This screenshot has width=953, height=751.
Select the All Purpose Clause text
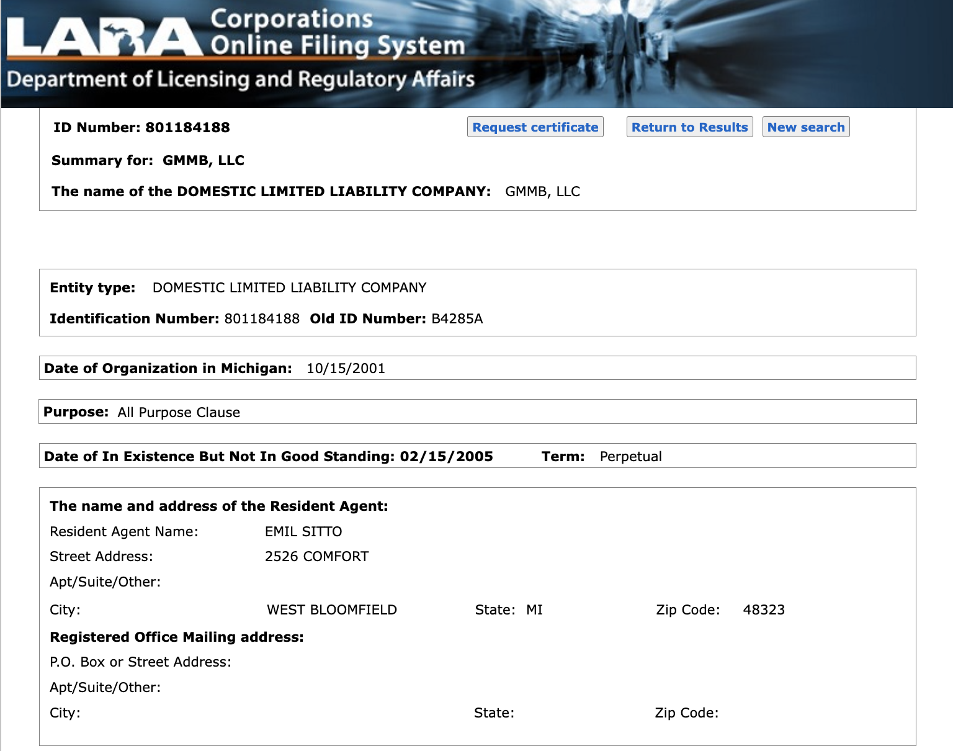coord(179,413)
